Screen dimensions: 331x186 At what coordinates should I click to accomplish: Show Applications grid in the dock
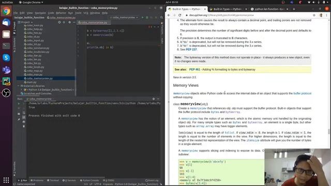pos(6,180)
